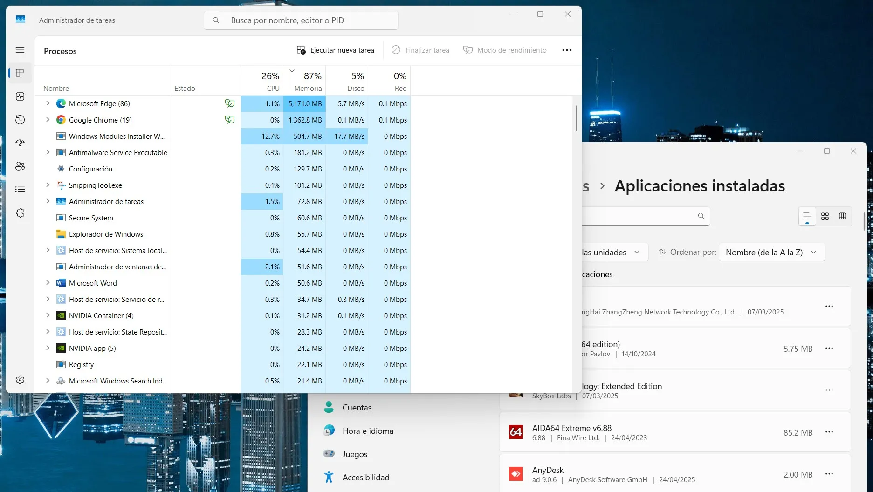The height and width of the screenshot is (492, 873).
Task: Expand Antimalware Service Executable row
Action: point(48,152)
